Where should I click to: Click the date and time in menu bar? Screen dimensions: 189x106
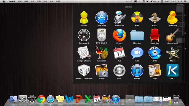tap(173, 1)
